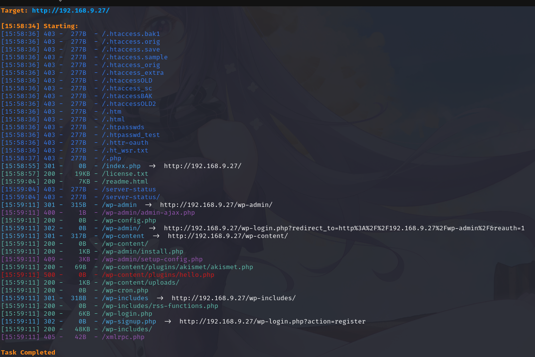The width and height of the screenshot is (535, 357).
Task: Click the 7KB size value
Action: [x=84, y=181]
